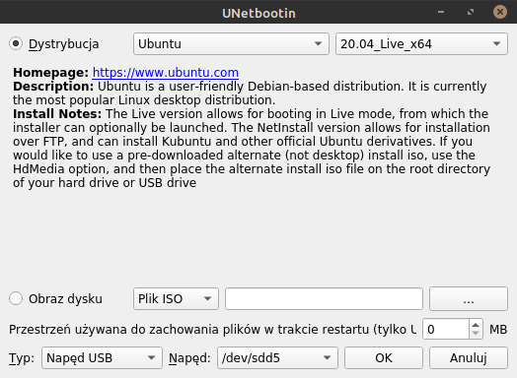Viewport: 517px width, 378px height.
Task: Close the UNetbootin window
Action: coord(500,12)
